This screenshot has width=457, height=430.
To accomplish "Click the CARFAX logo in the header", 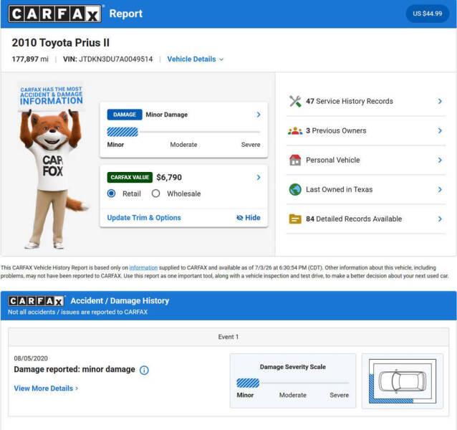I will tap(54, 14).
